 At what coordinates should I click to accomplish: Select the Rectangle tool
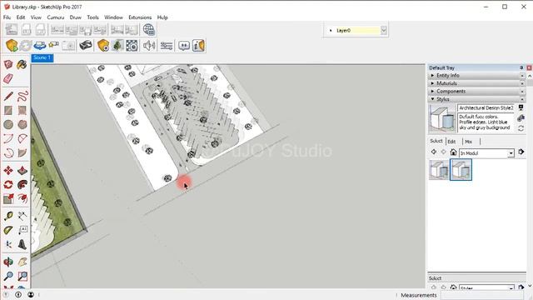pyautogui.click(x=8, y=110)
